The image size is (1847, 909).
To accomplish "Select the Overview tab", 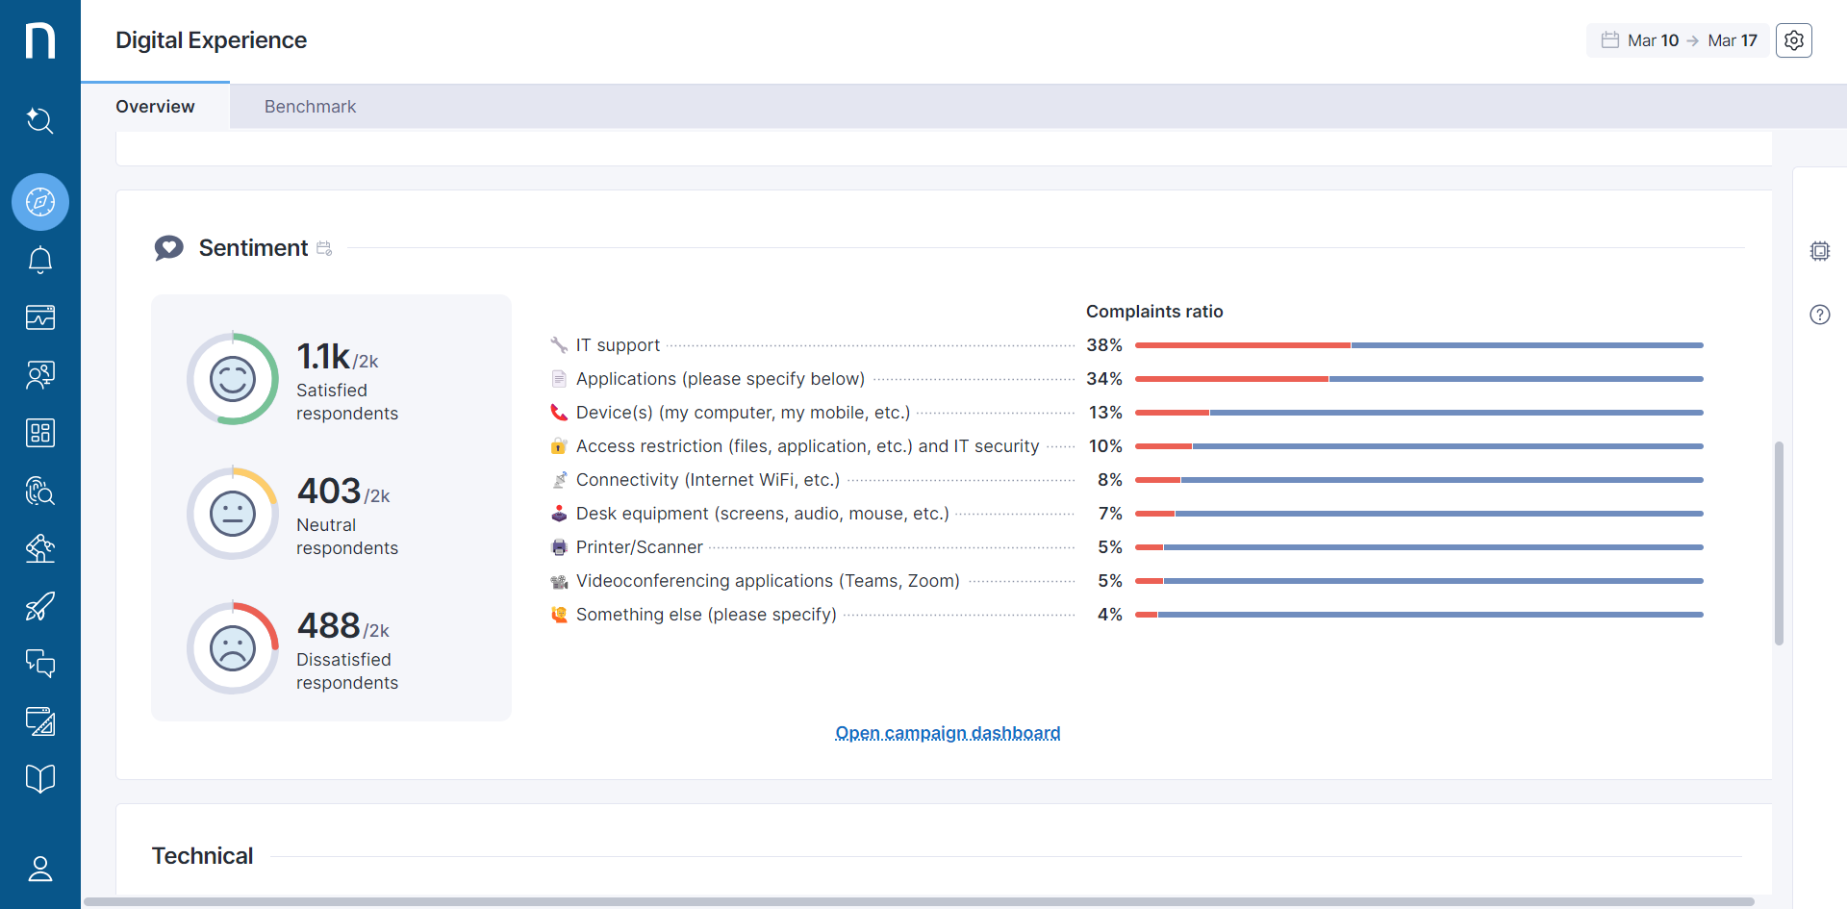I will click(155, 107).
